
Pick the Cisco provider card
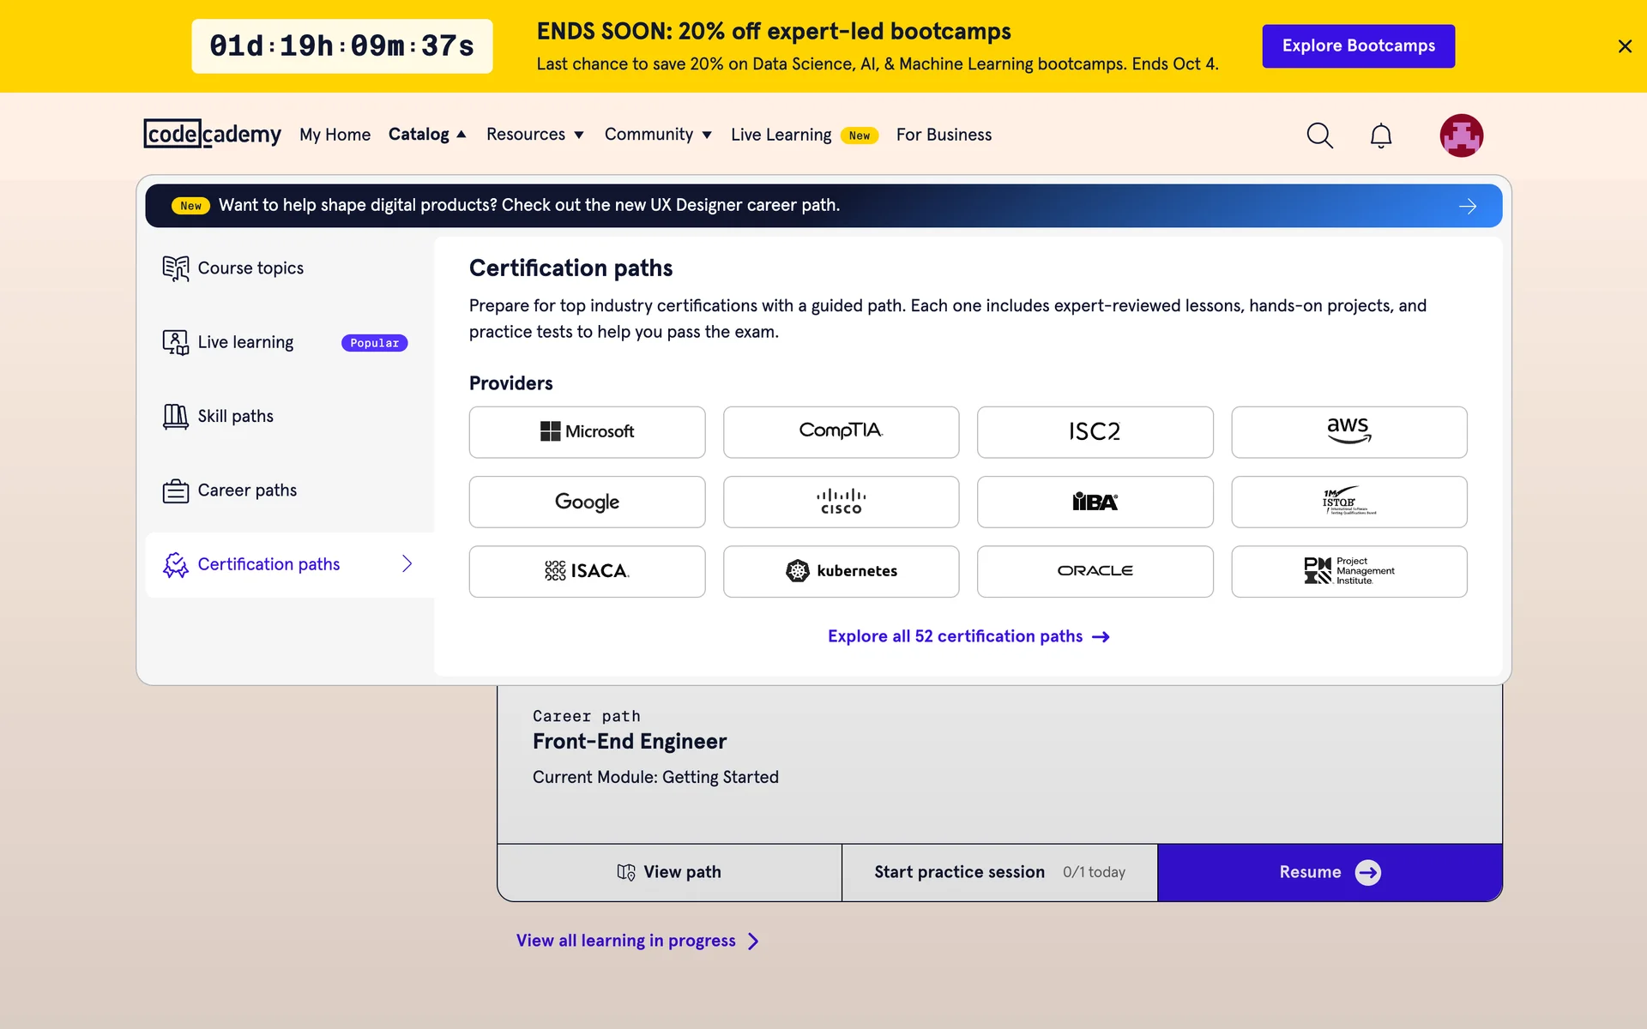841,502
